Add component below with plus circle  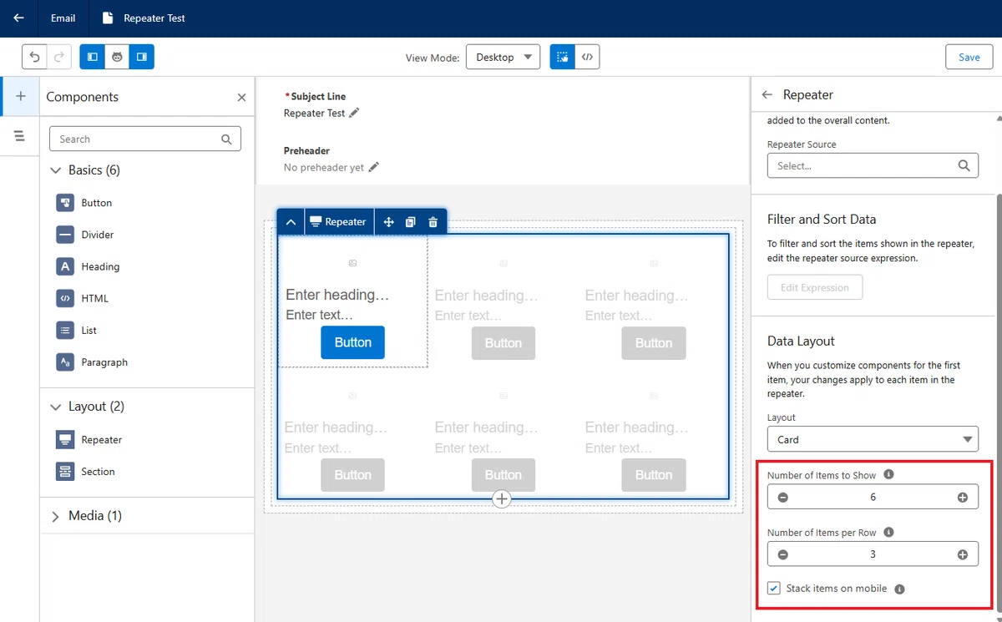pyautogui.click(x=502, y=498)
